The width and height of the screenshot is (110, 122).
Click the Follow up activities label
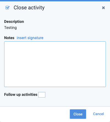(21, 95)
